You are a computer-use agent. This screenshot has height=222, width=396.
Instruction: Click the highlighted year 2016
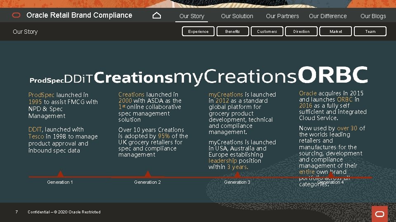(x=306, y=106)
